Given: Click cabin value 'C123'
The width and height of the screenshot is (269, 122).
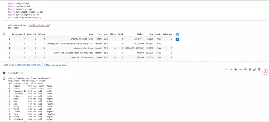Looking at the screenshot, I should pos(158,53).
